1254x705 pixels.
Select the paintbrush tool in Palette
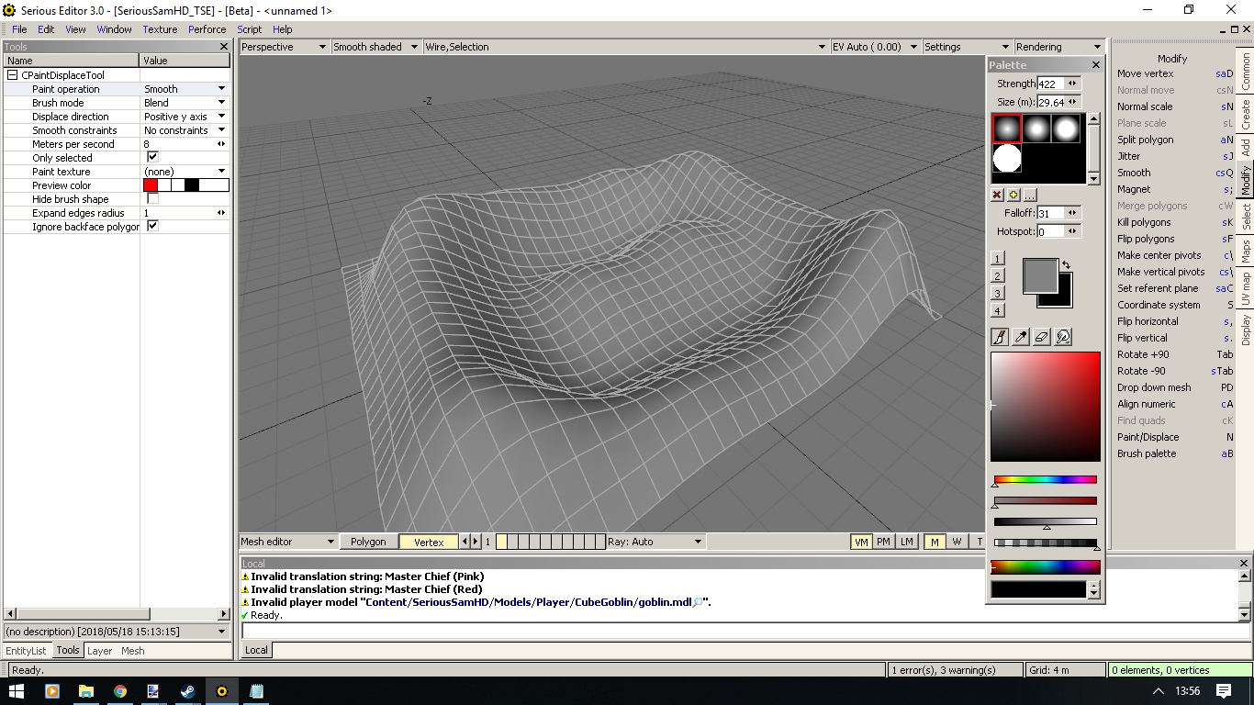(x=1000, y=337)
